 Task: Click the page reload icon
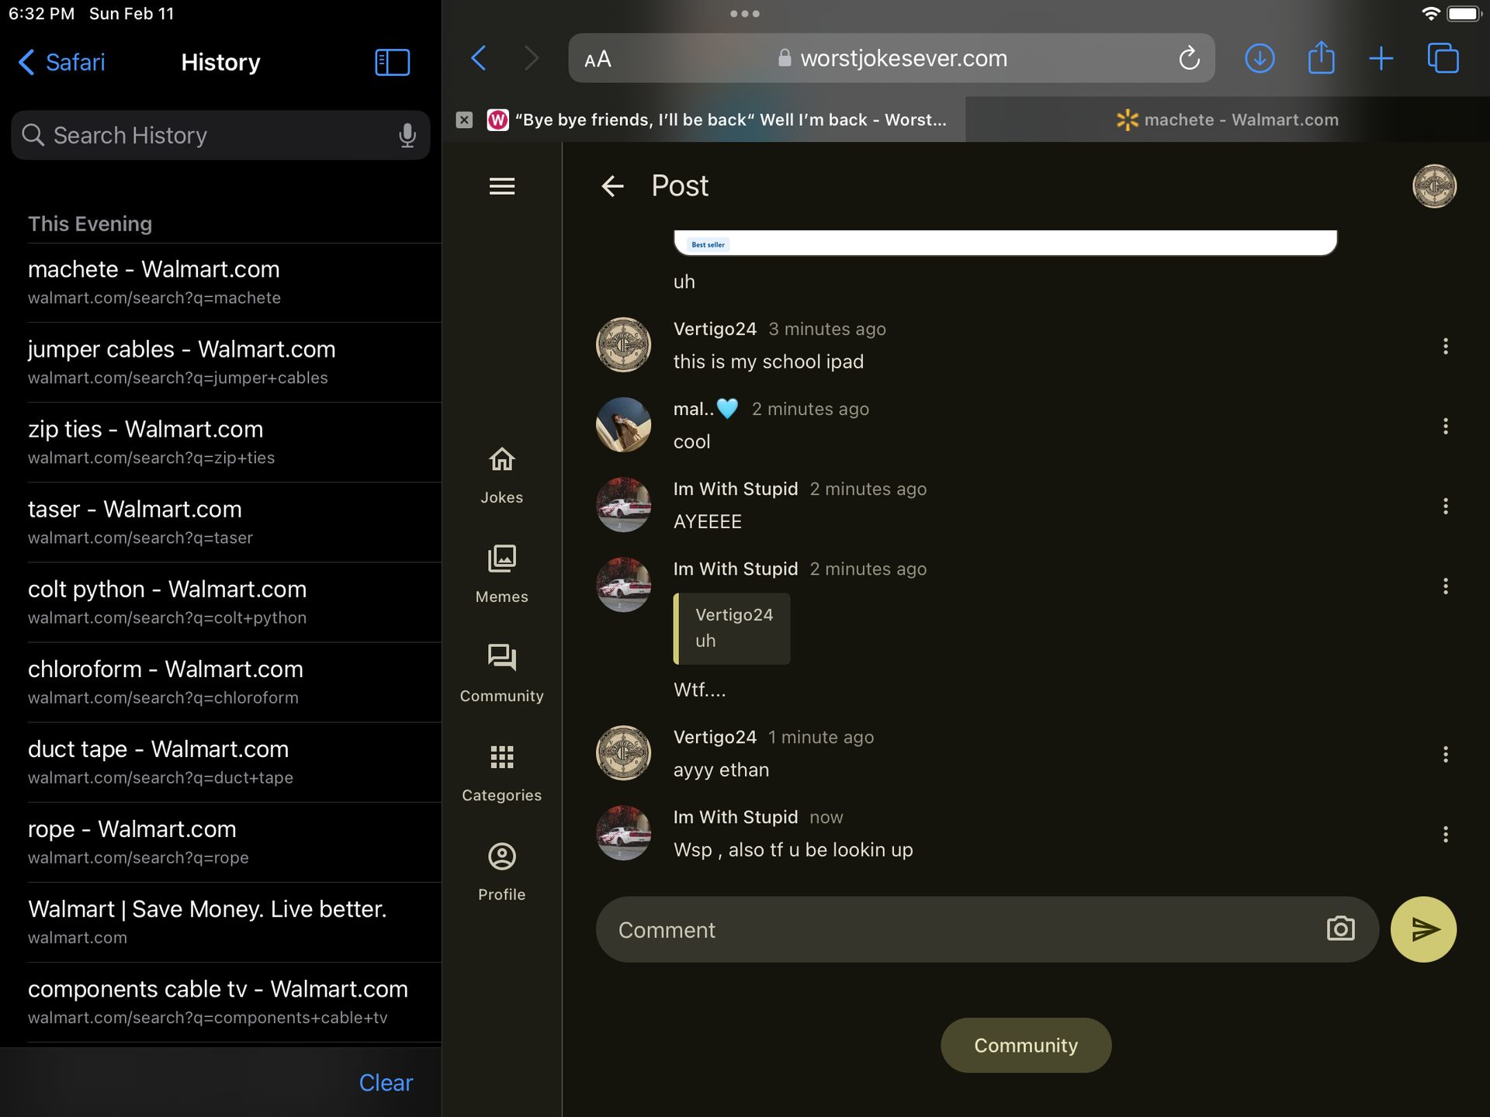tap(1188, 58)
